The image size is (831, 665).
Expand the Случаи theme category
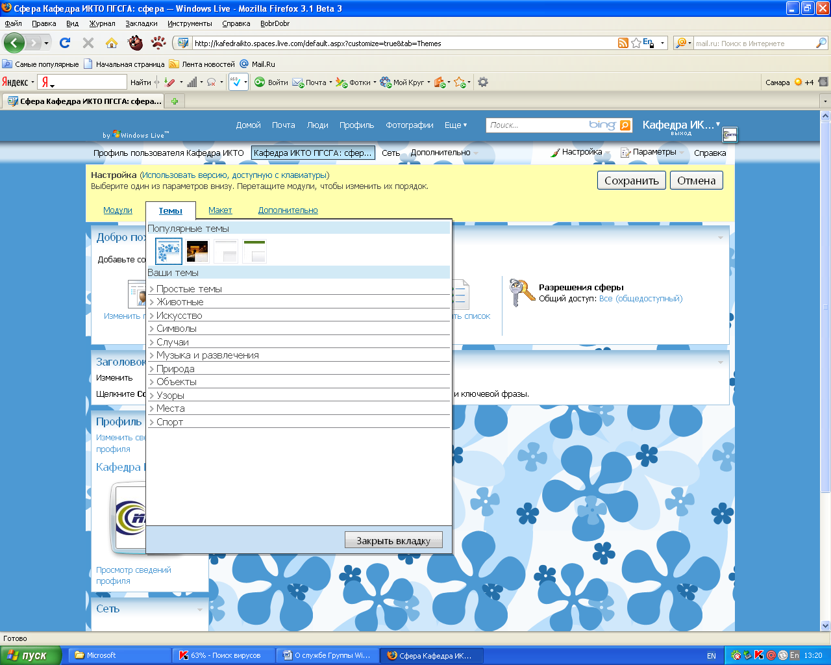click(x=299, y=342)
